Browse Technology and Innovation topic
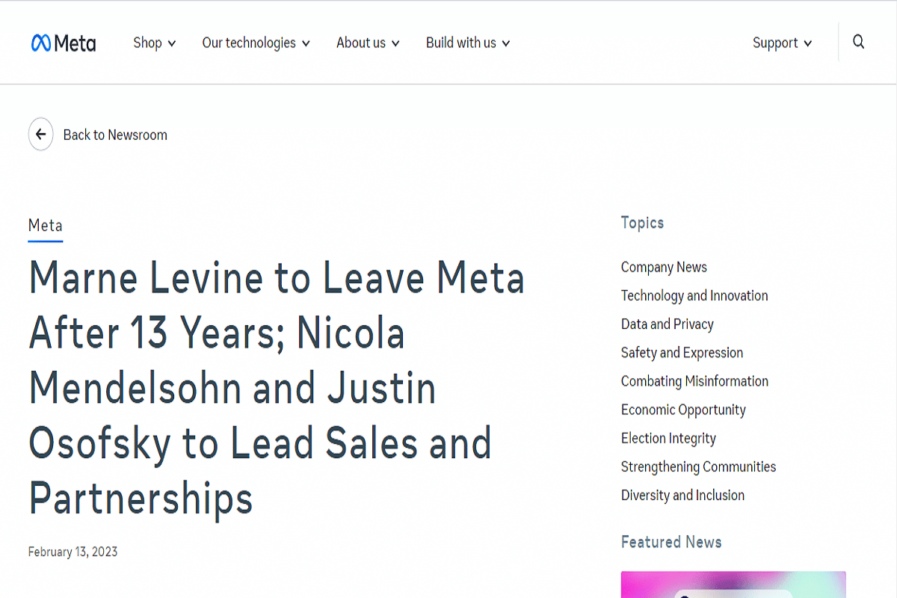This screenshot has width=897, height=598. coord(694,296)
